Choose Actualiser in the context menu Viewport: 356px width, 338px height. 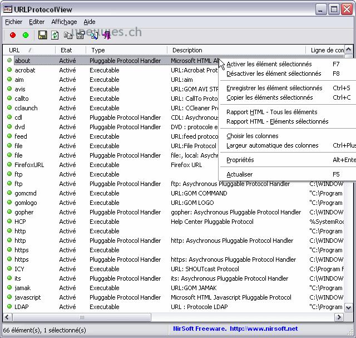(x=287, y=174)
